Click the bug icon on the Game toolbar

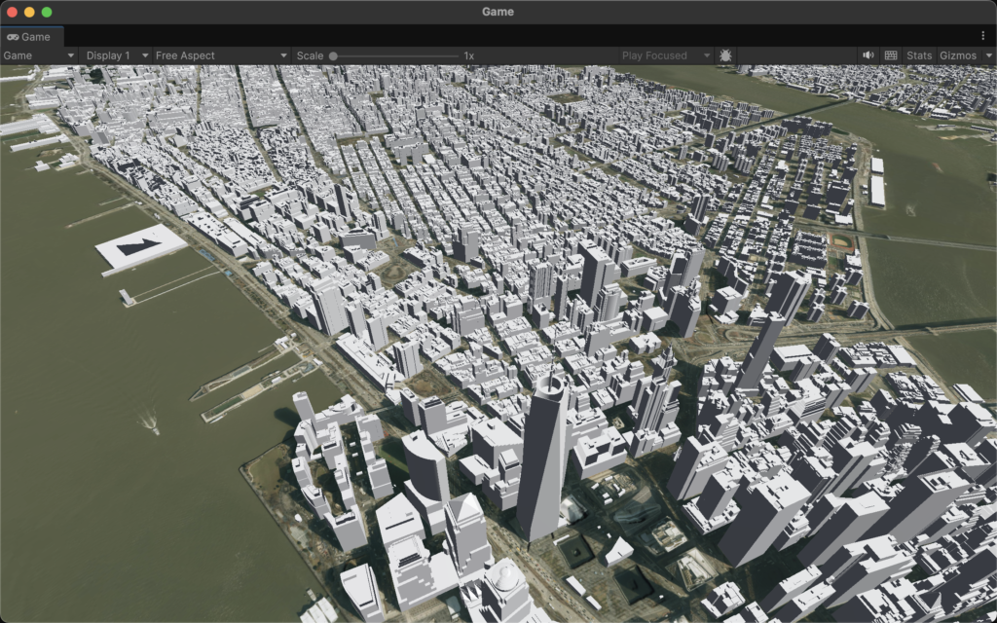pyautogui.click(x=725, y=55)
